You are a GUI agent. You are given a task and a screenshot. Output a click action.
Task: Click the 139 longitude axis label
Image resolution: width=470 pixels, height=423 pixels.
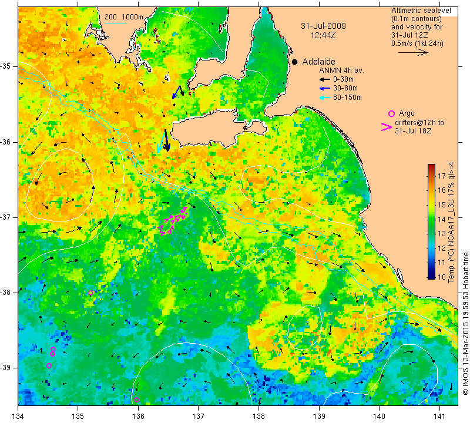319,417
